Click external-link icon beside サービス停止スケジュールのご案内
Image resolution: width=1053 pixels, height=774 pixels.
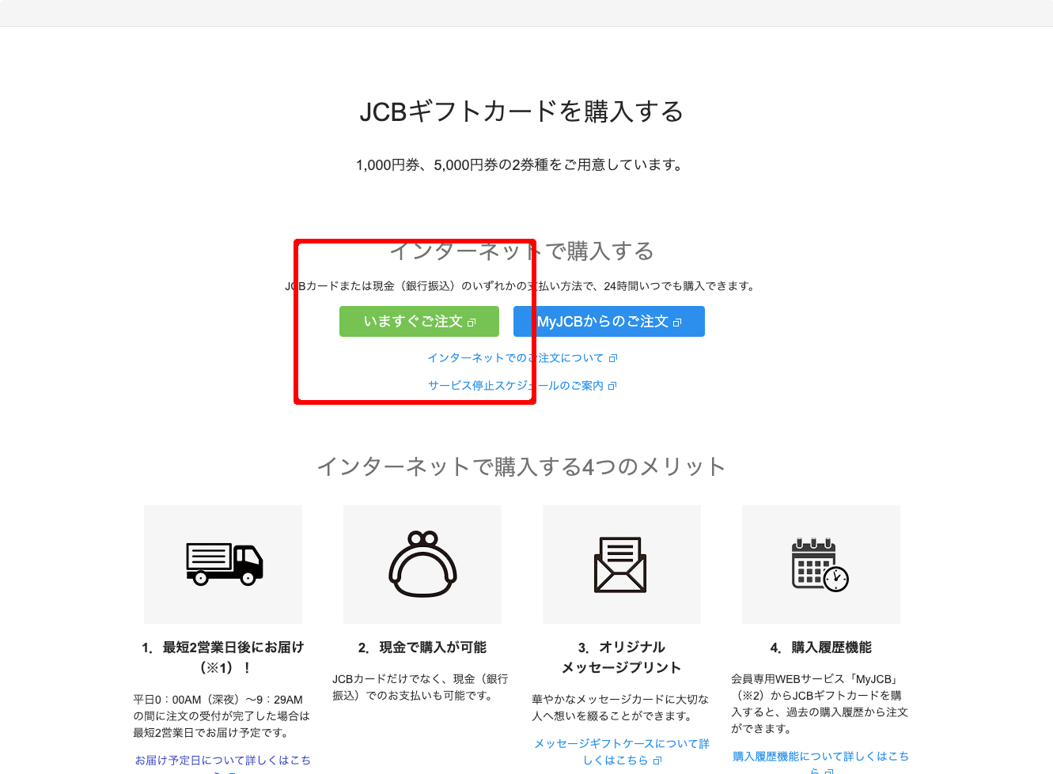[612, 387]
